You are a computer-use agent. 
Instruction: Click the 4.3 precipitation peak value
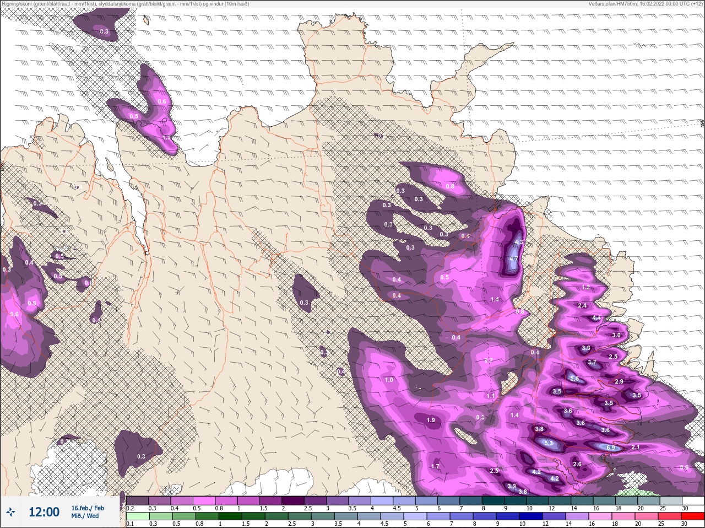pyautogui.click(x=518, y=242)
